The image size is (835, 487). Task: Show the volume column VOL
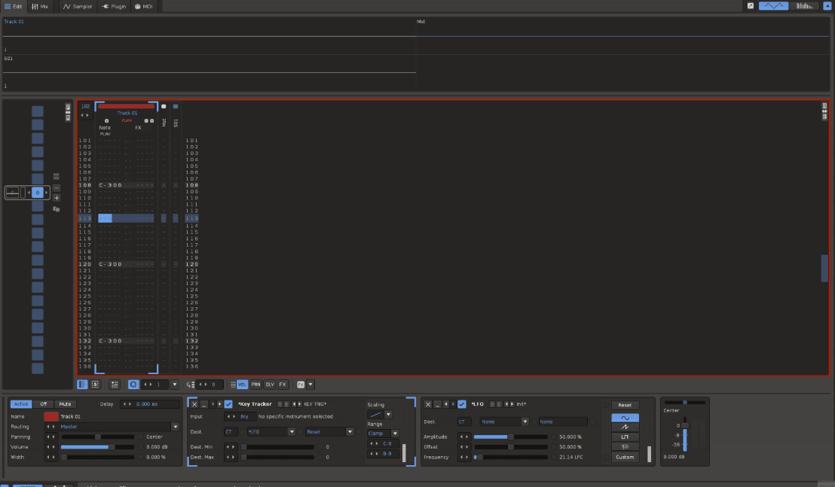point(243,385)
